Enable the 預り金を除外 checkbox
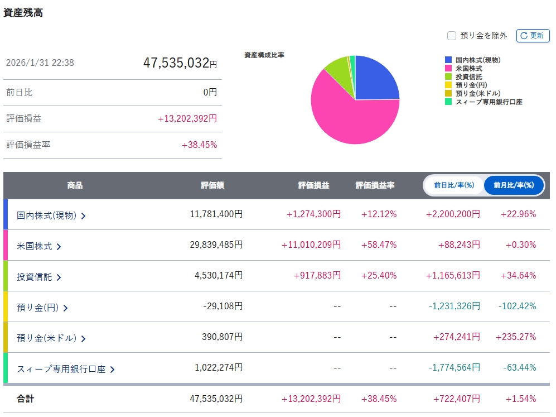Screen dimensions: 556x417 [x=452, y=36]
